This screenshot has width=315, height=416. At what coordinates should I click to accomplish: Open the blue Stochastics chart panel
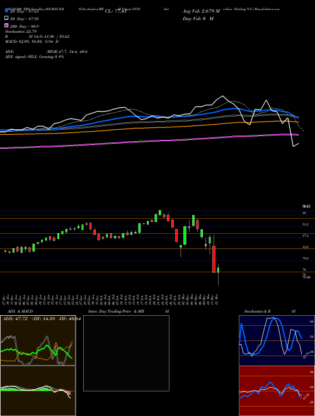point(277,340)
